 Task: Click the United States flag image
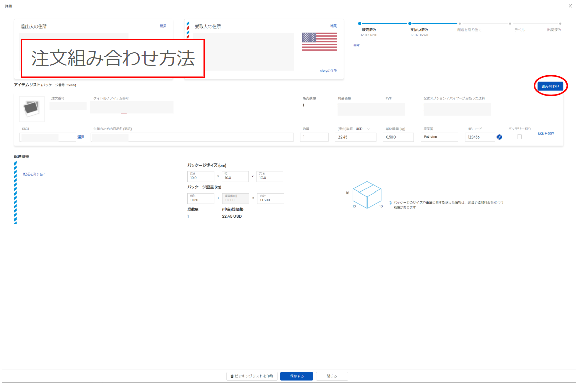pyautogui.click(x=319, y=42)
